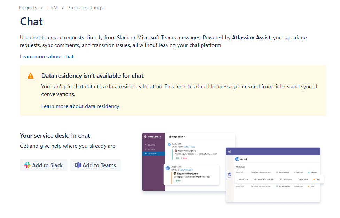
Task: Open the Project settings breadcrumb
Action: click(85, 8)
